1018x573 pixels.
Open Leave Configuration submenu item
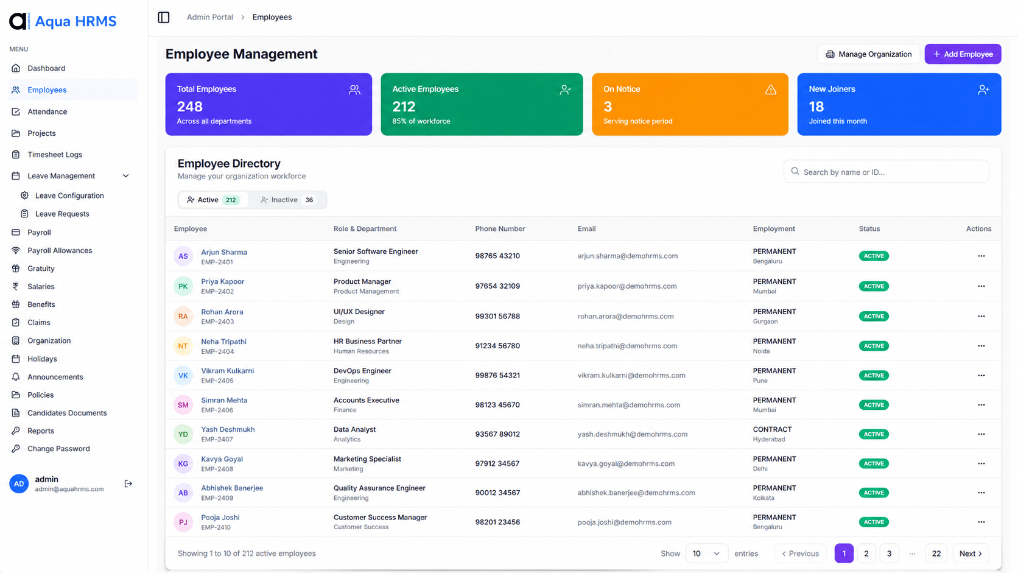tap(69, 195)
